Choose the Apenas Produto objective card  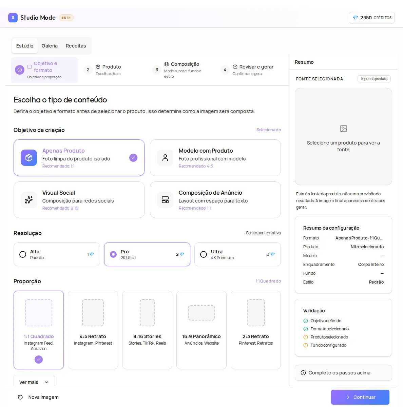click(x=79, y=158)
